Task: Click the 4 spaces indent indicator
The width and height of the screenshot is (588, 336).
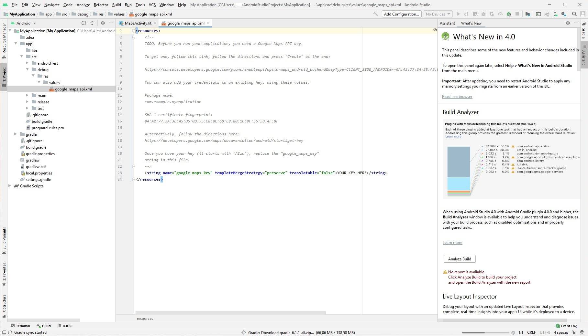Action: tap(561, 332)
